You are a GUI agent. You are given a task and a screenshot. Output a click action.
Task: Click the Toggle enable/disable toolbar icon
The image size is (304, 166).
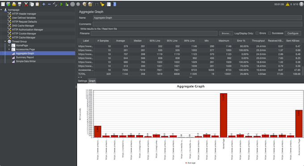(55, 4)
